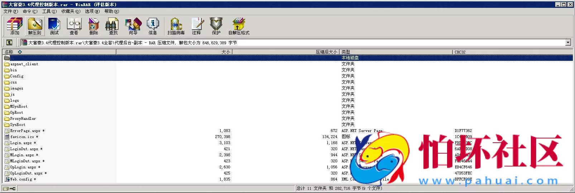Select the MLoginOut.aspx file
575x193 pixels.
point(27,161)
